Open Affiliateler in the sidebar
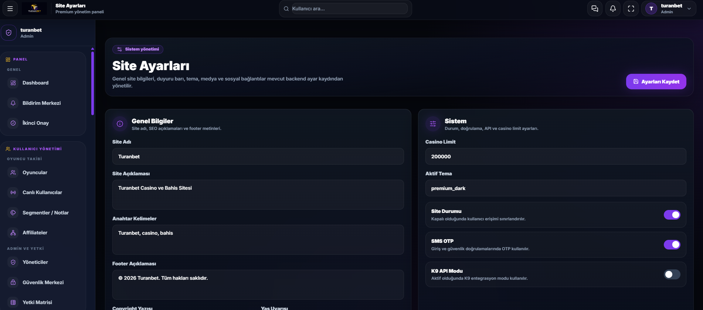 click(43, 232)
